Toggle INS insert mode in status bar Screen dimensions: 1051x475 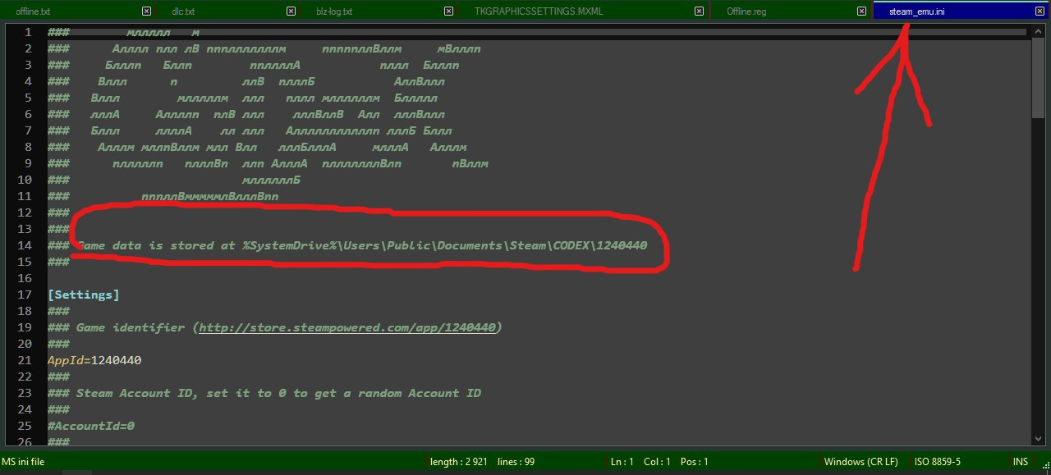(x=1021, y=462)
